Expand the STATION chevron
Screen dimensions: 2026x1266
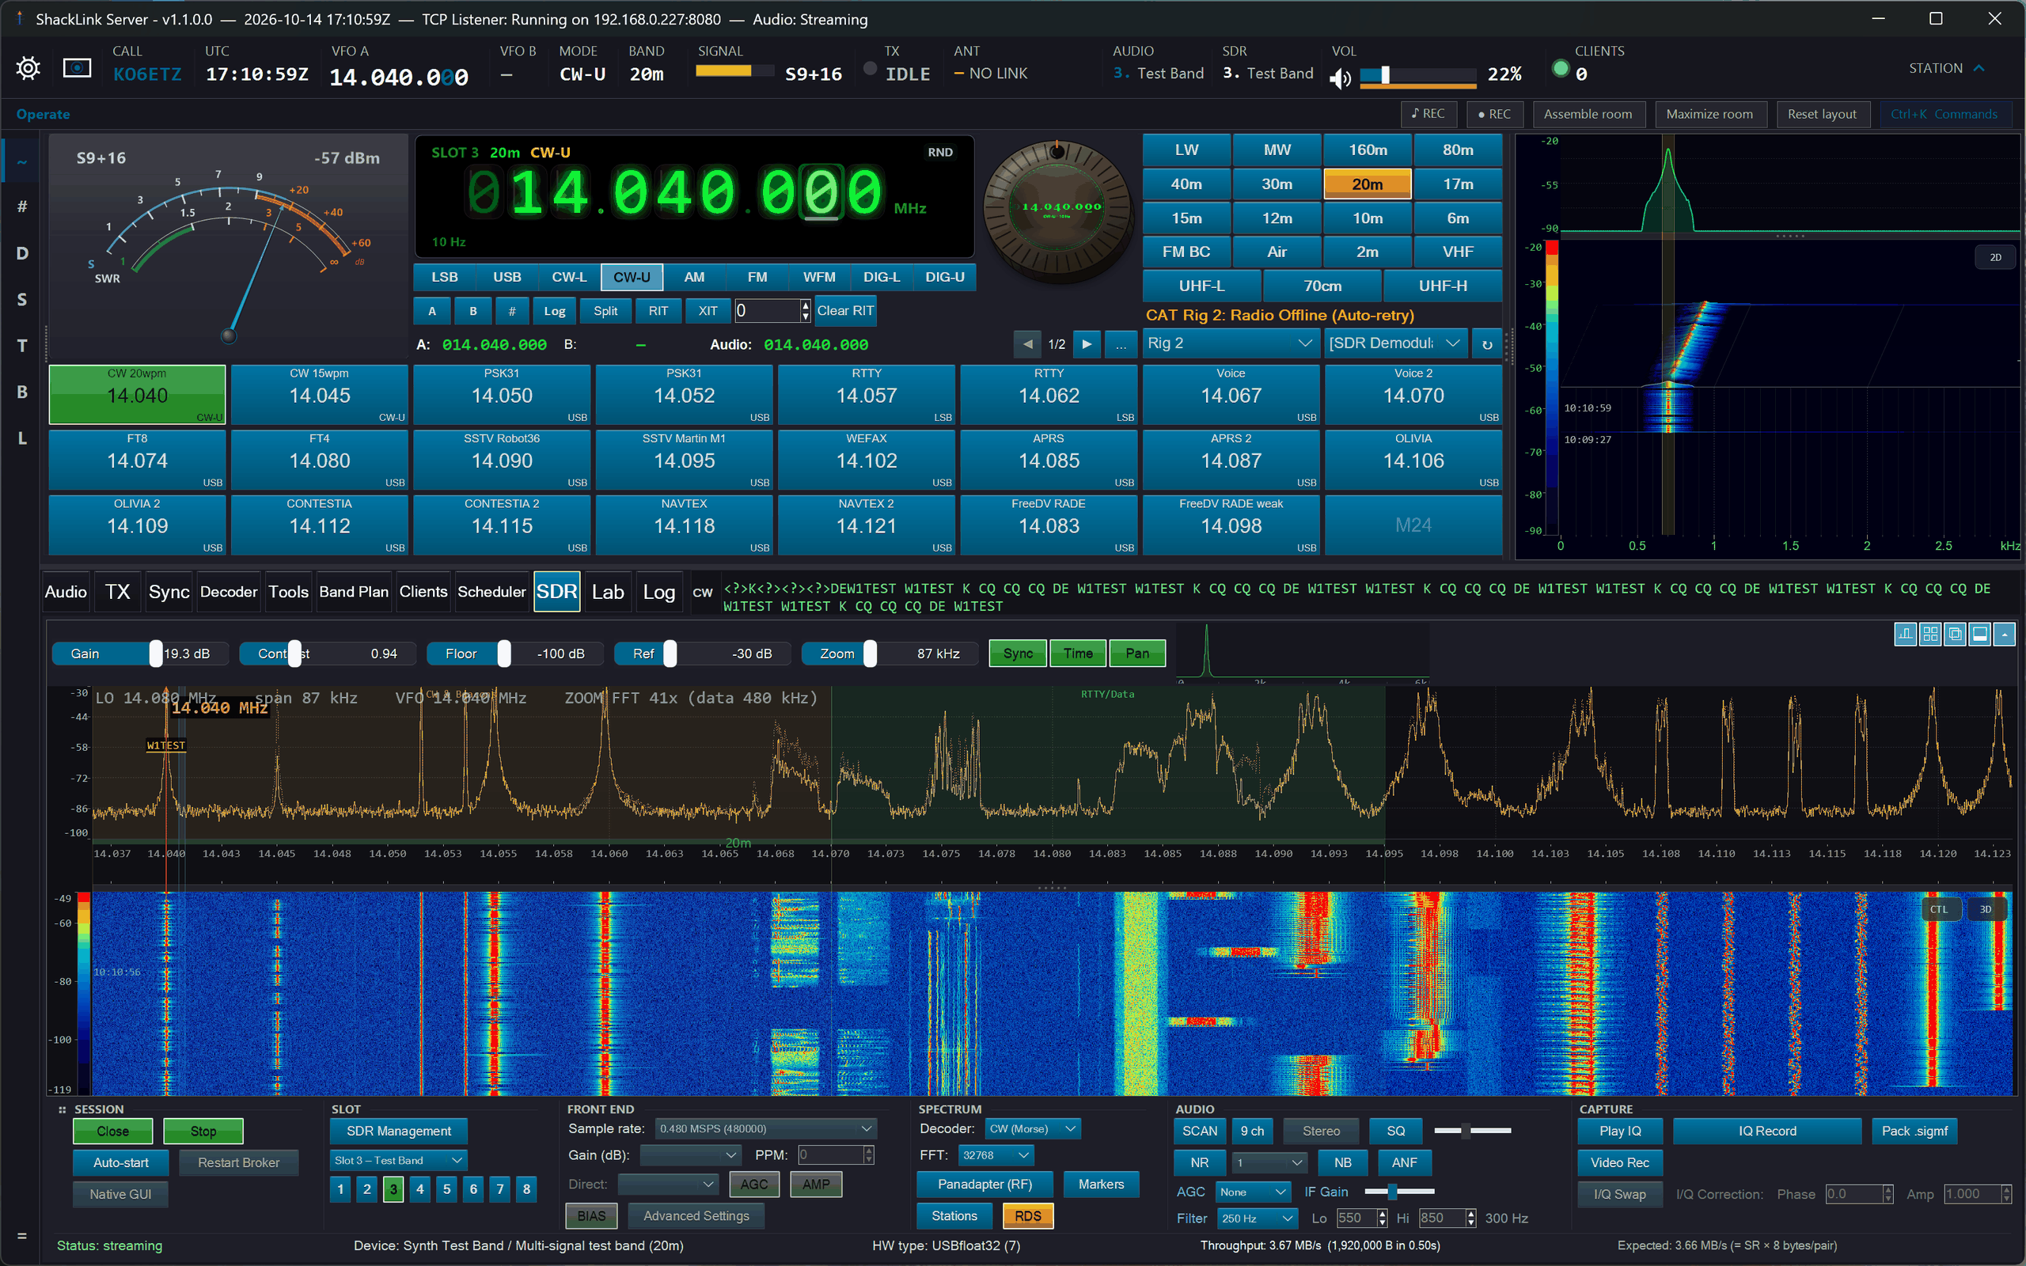(x=1979, y=68)
